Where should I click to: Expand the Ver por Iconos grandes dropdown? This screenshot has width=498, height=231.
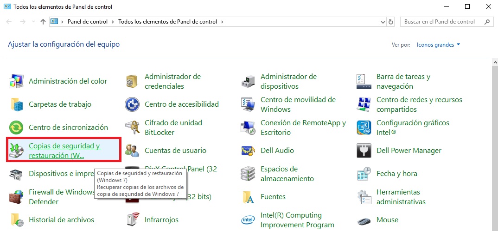(438, 45)
